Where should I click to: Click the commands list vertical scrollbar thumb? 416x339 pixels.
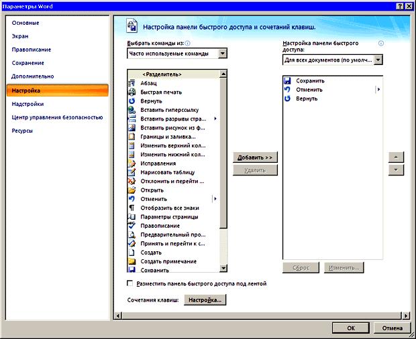point(223,153)
